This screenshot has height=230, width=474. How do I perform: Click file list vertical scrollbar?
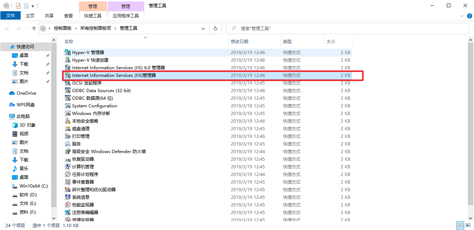point(471,123)
